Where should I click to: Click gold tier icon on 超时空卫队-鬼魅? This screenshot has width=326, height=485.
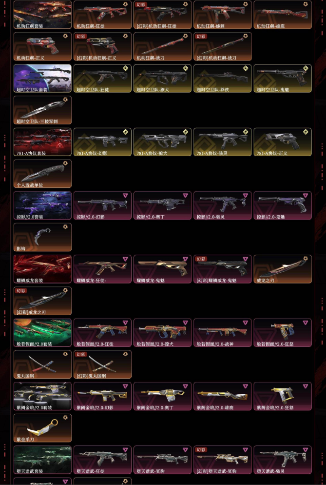click(306, 68)
